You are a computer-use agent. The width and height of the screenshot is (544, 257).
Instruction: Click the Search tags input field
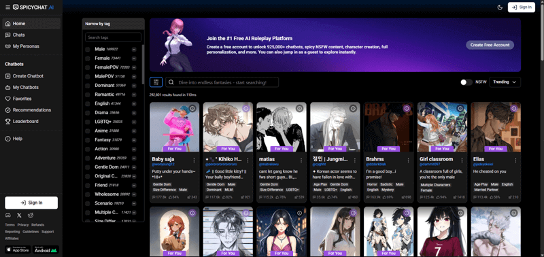point(113,37)
